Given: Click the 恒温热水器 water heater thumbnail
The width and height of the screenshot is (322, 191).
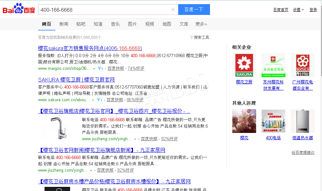Looking at the screenshot, I should coord(303,121).
